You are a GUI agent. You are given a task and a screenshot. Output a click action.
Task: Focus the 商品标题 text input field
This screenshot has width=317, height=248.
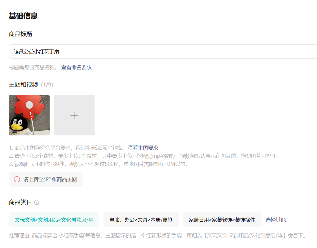[x=162, y=52]
